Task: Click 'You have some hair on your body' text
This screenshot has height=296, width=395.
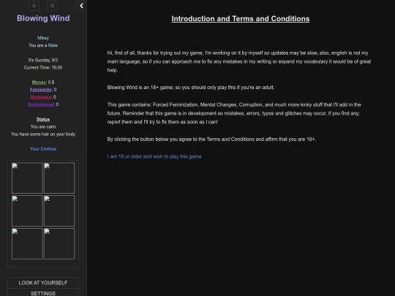Action: [x=43, y=134]
